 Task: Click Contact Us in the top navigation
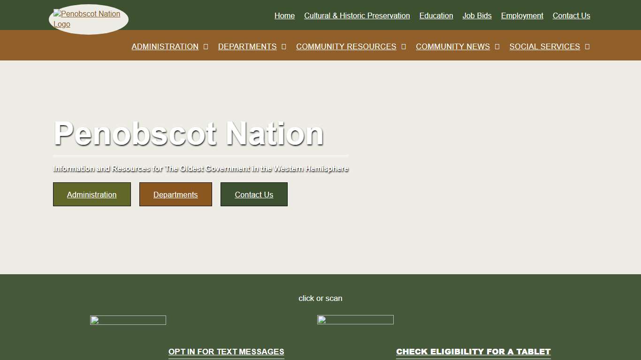click(x=571, y=15)
